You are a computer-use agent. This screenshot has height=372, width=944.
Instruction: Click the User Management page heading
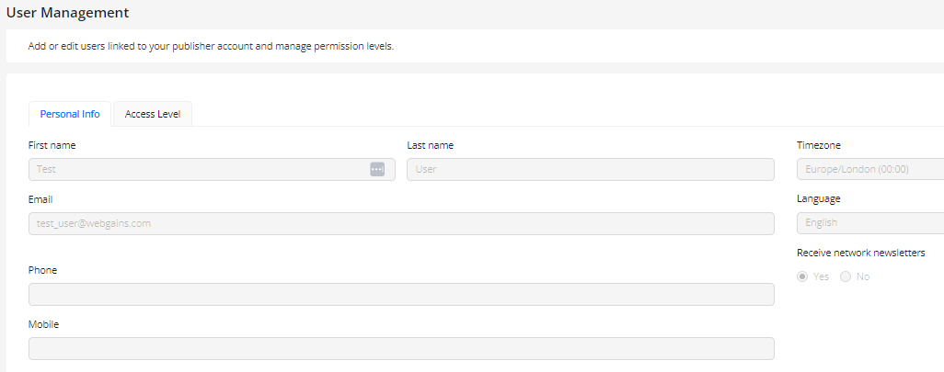[67, 13]
